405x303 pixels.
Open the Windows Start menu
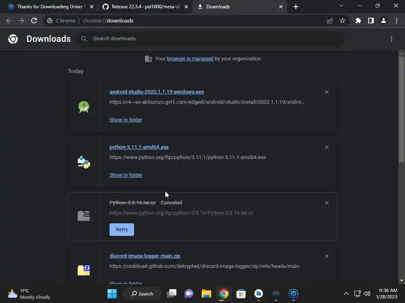112,294
